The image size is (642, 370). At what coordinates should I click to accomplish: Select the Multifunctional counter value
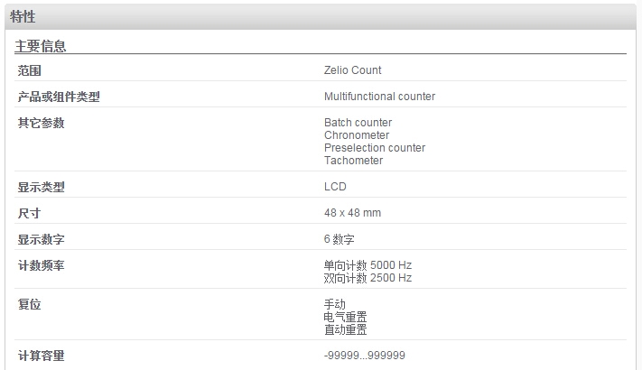point(379,97)
